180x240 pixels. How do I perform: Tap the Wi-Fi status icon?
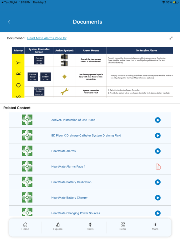(x=163, y=2)
